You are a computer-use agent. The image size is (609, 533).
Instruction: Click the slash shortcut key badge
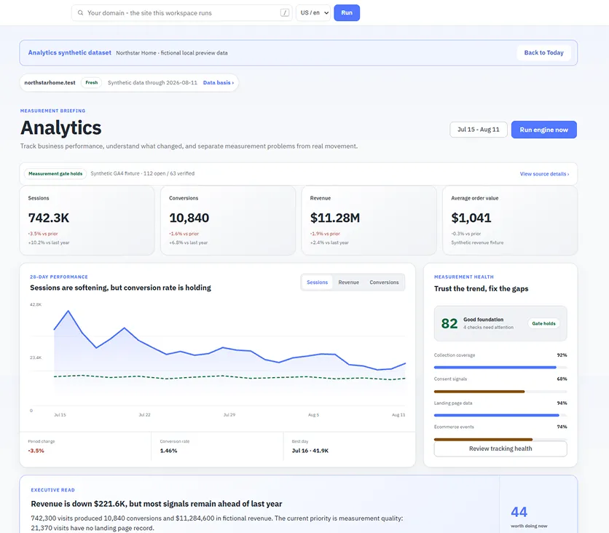[285, 13]
